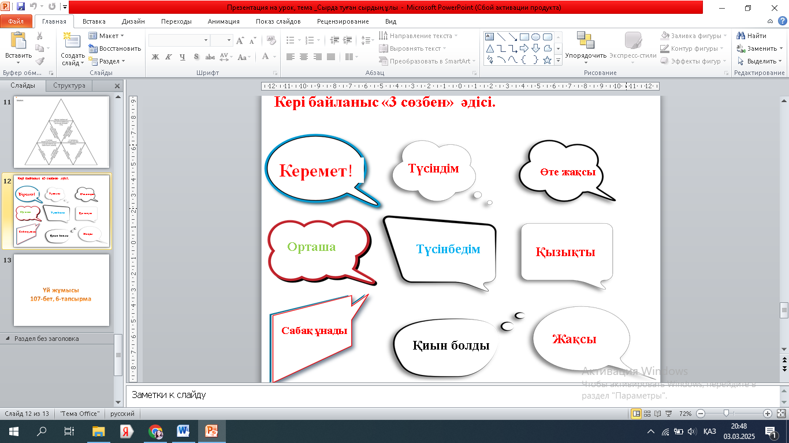Click slide 13 thumbnail in slide panel

point(61,290)
